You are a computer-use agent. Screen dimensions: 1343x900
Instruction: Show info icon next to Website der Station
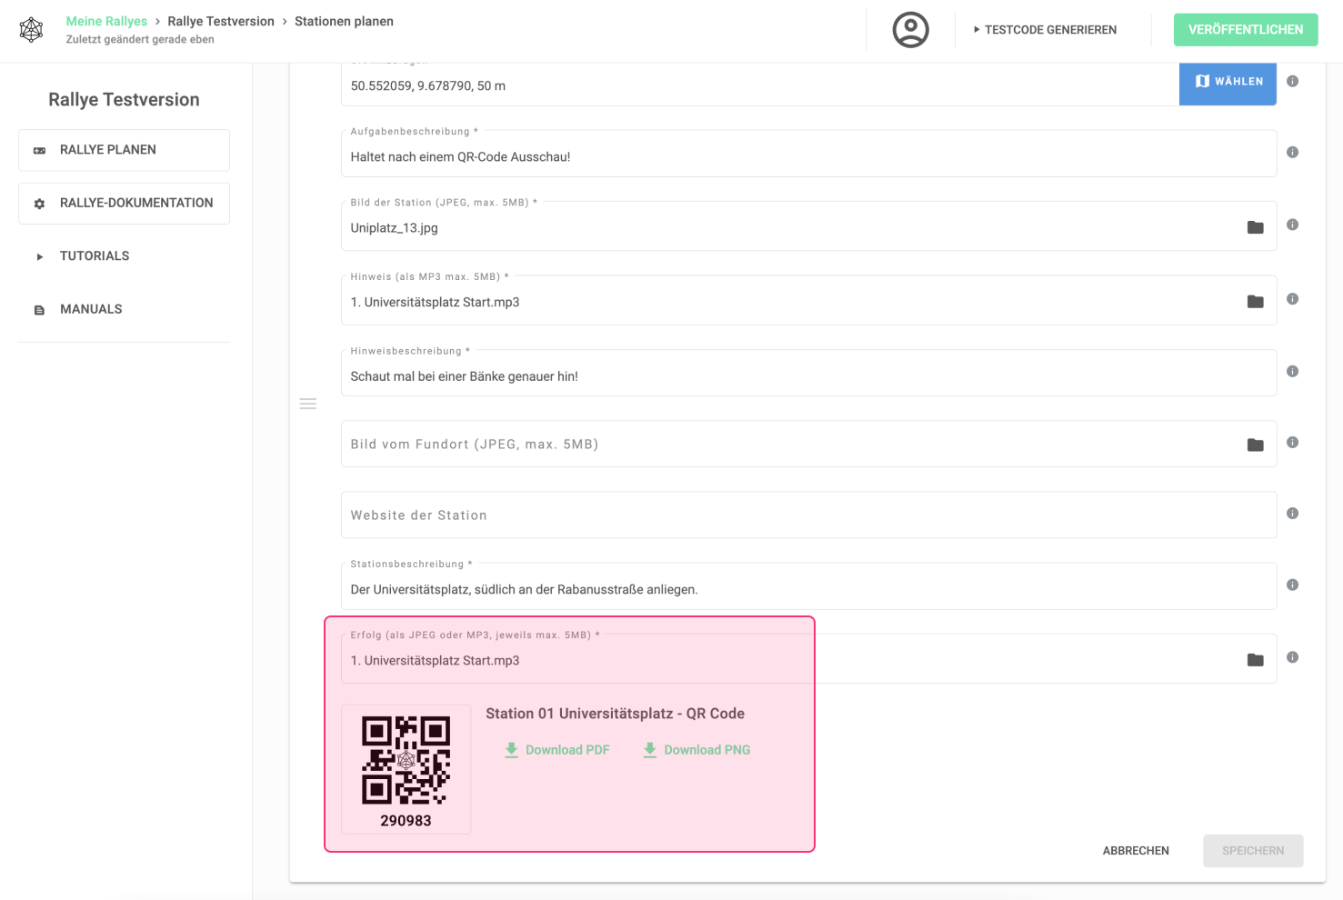point(1292,514)
